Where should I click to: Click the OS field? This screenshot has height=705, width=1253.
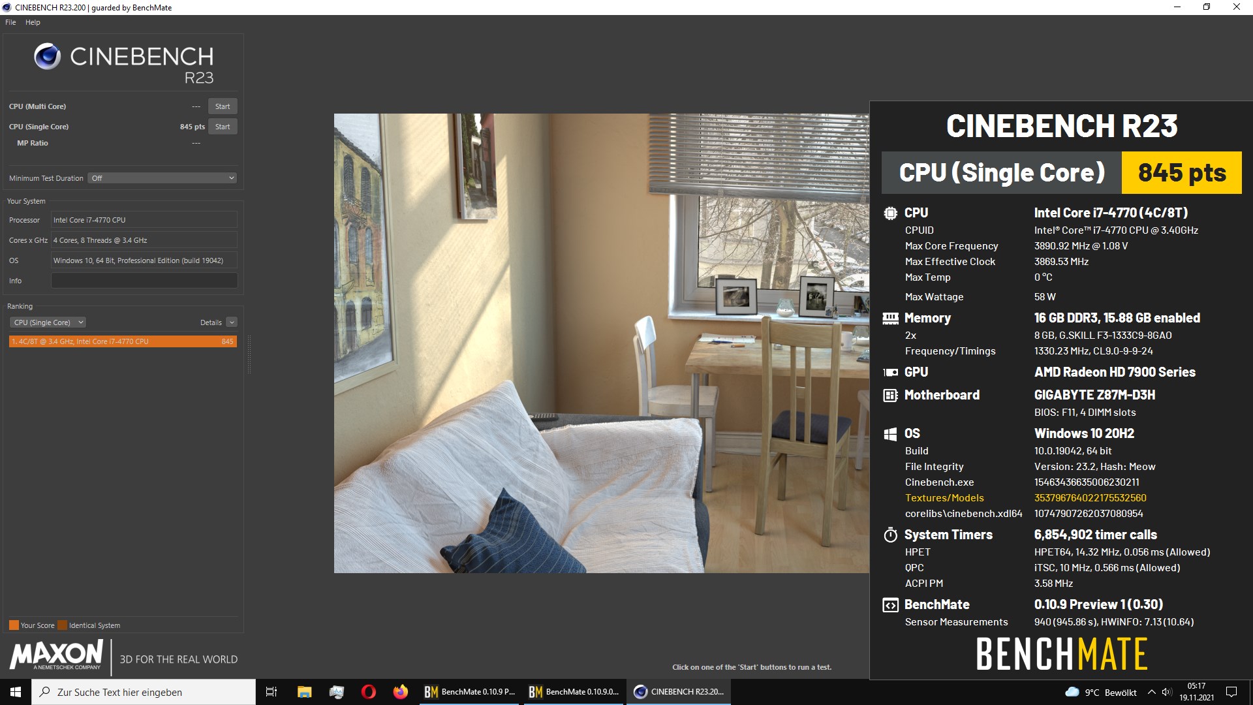pos(144,260)
